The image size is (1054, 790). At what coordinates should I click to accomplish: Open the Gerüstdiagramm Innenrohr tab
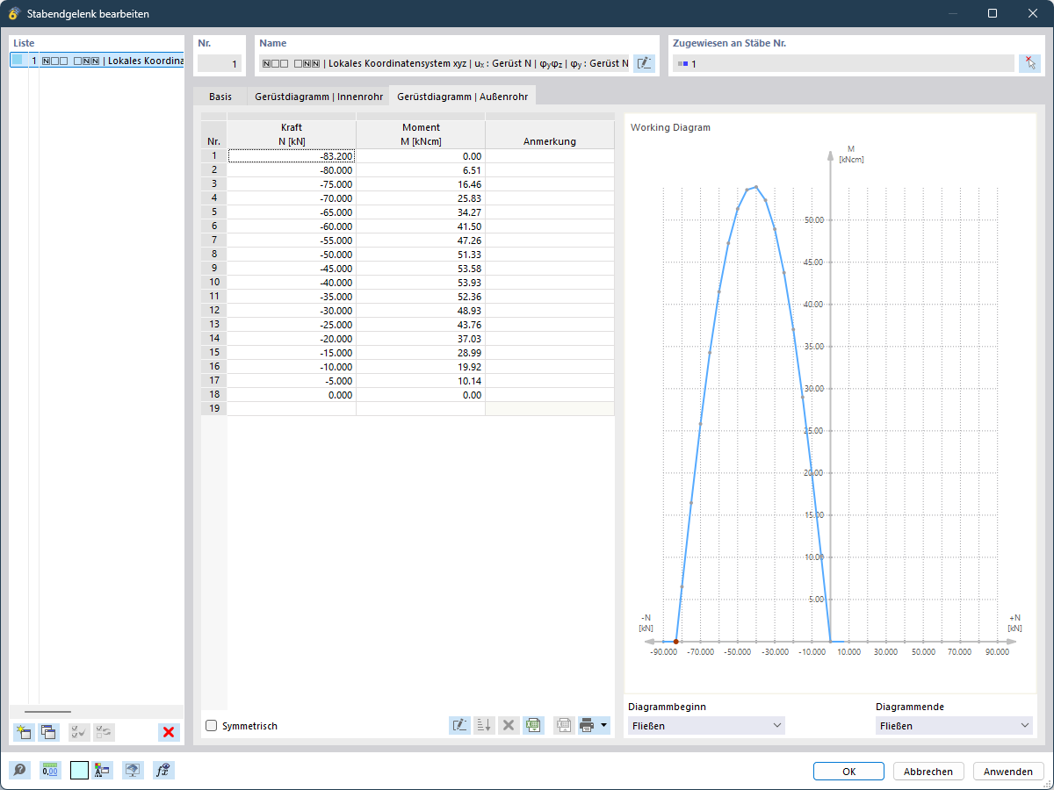[318, 97]
